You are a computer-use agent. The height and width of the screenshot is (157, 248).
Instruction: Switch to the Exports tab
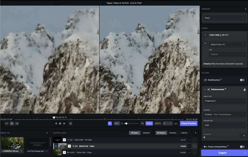[x=184, y=133]
